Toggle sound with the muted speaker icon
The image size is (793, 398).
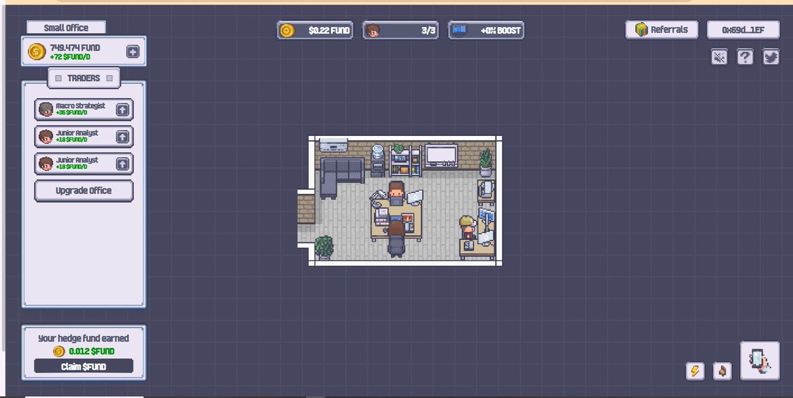(x=720, y=57)
